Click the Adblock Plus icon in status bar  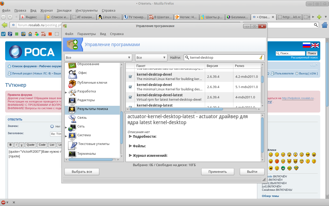pyautogui.click(x=3, y=202)
